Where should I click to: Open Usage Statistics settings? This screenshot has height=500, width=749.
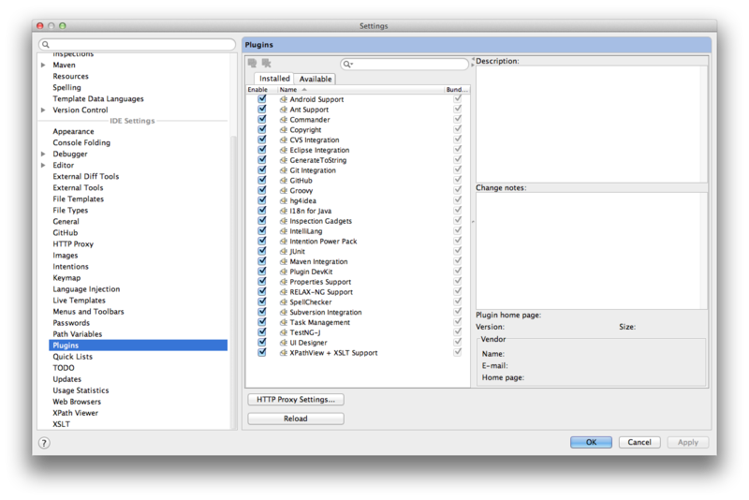pos(81,390)
